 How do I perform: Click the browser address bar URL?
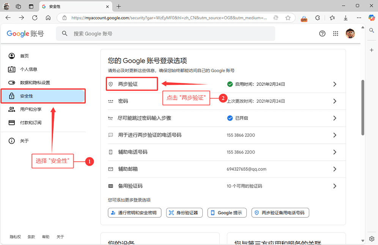coord(169,18)
